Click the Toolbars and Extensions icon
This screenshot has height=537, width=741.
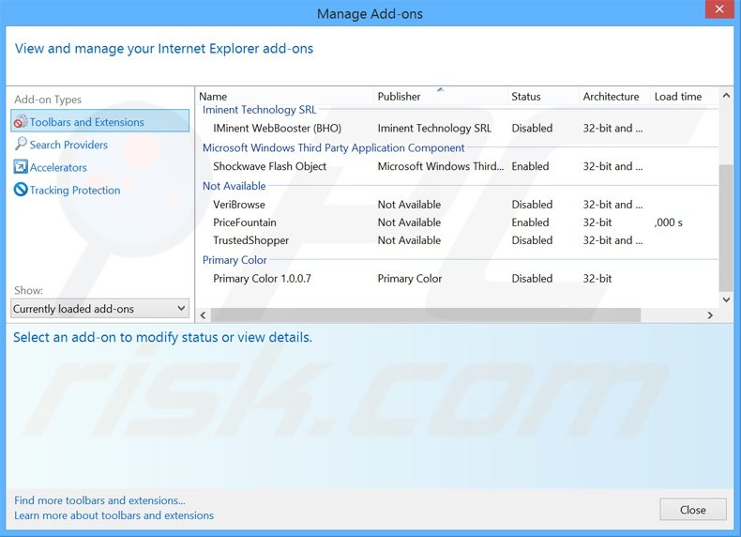click(21, 122)
